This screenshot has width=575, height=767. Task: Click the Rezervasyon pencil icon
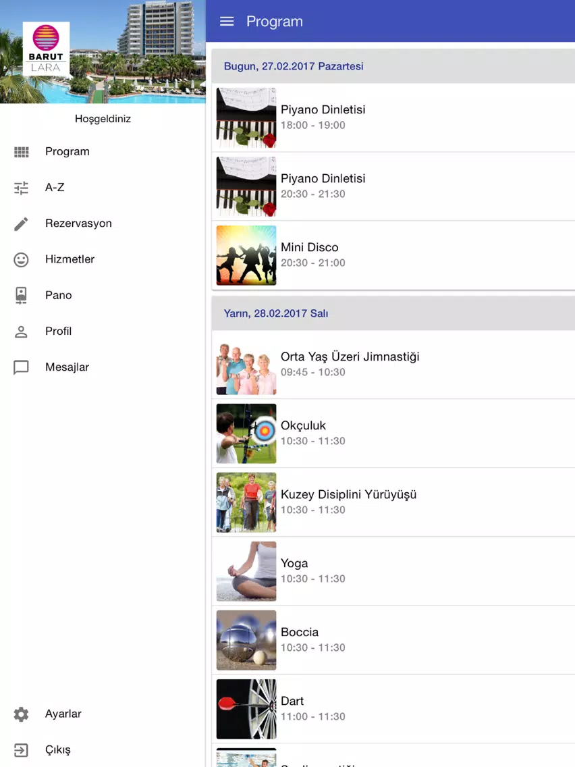click(x=21, y=223)
